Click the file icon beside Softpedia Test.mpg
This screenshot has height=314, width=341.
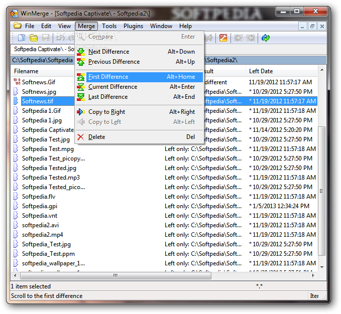[x=16, y=149]
